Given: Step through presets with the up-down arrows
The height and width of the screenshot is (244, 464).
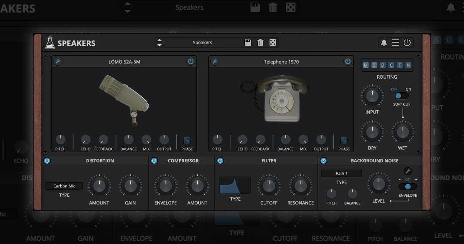Looking at the screenshot, I should click(x=159, y=43).
